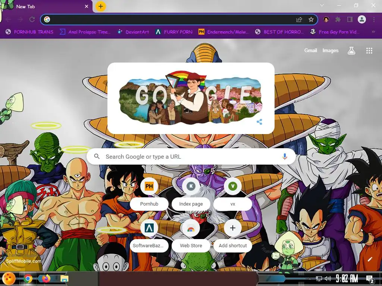Open Gmail link

[x=311, y=51]
